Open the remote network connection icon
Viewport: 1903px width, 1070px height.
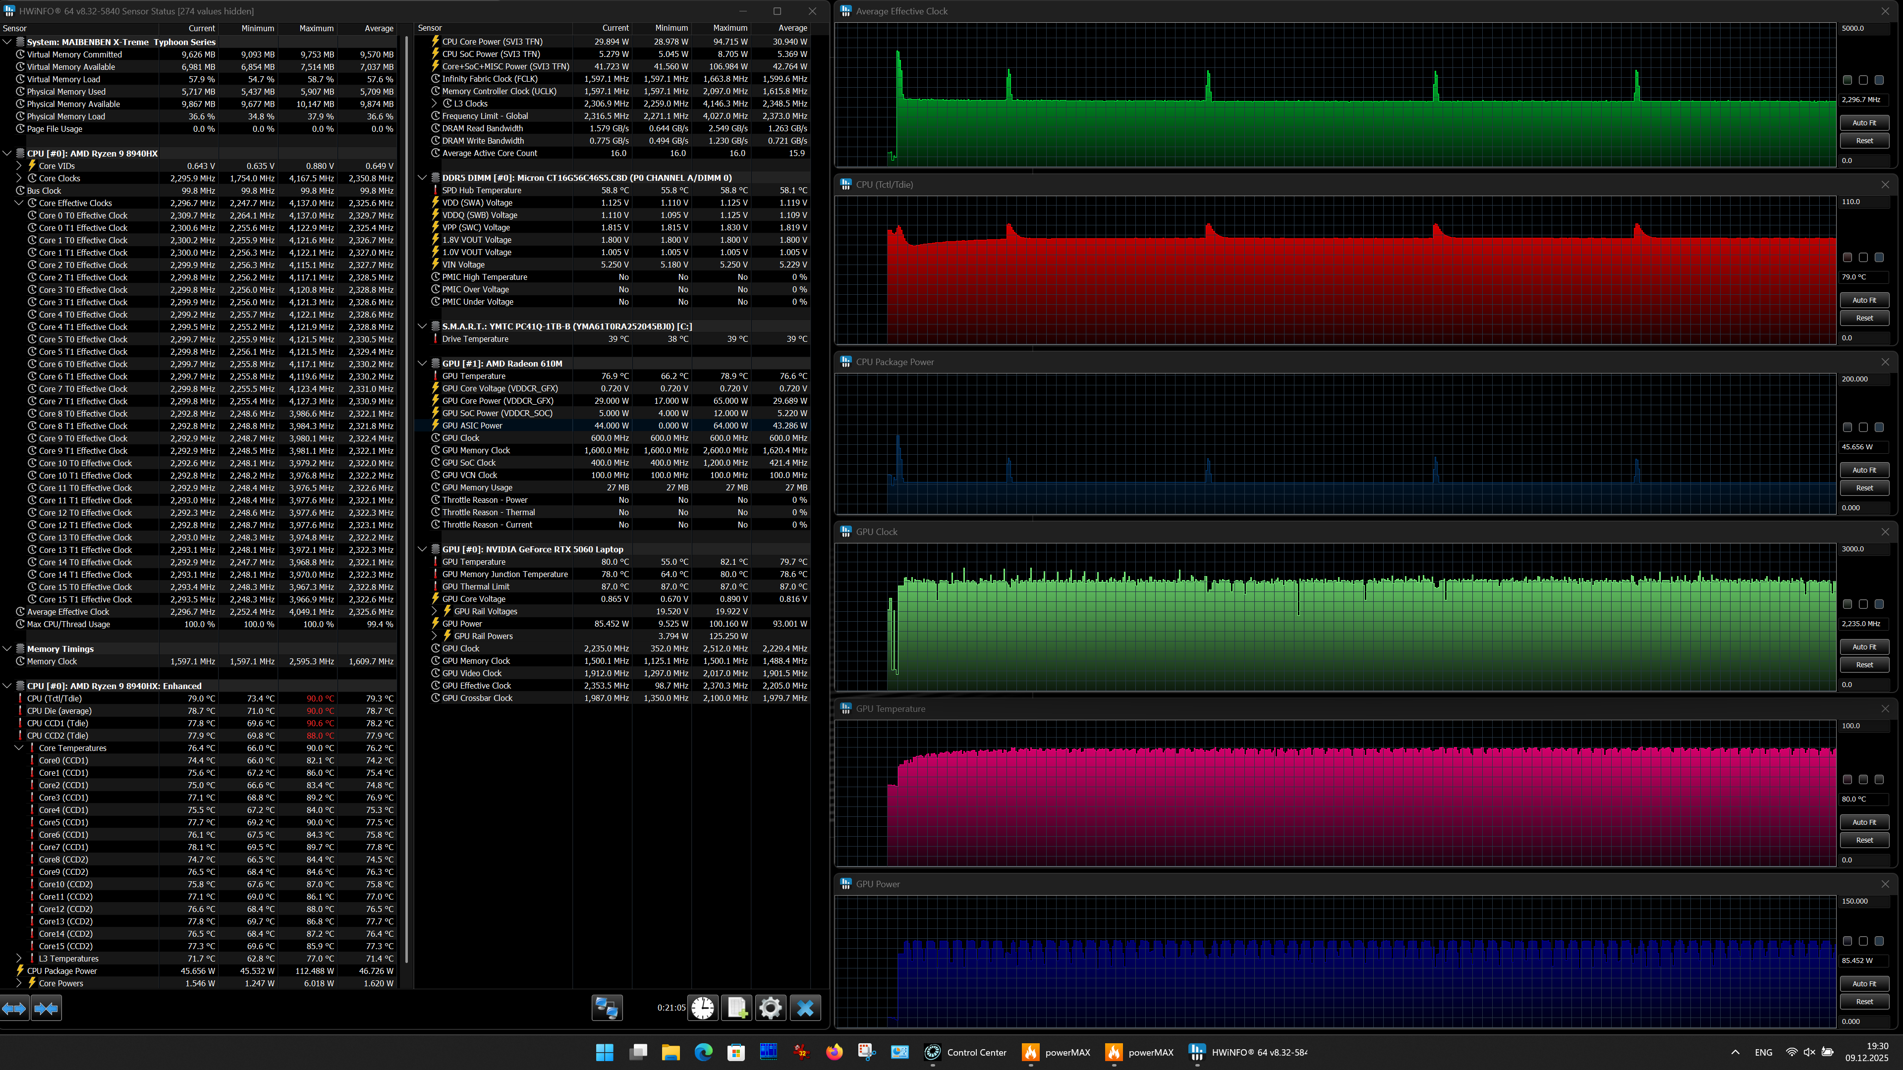click(607, 1008)
